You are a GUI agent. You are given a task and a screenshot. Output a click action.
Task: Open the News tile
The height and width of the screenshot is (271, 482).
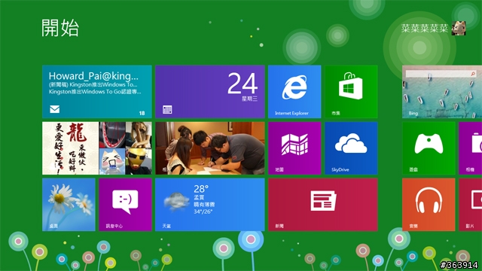click(x=323, y=205)
